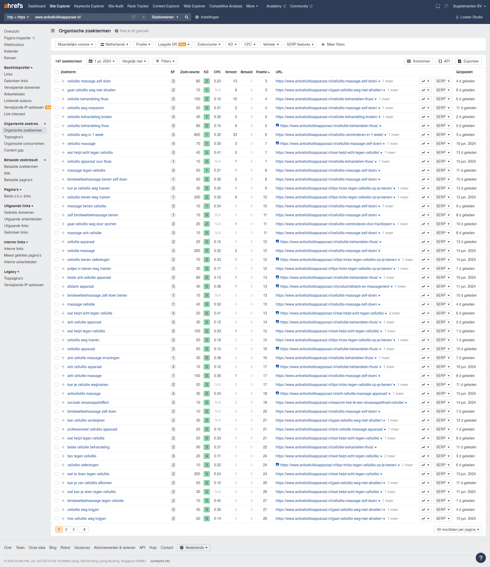Open the floating help button at bottom right
Screen dimensions: 490x567
pyautogui.click(x=481, y=558)
